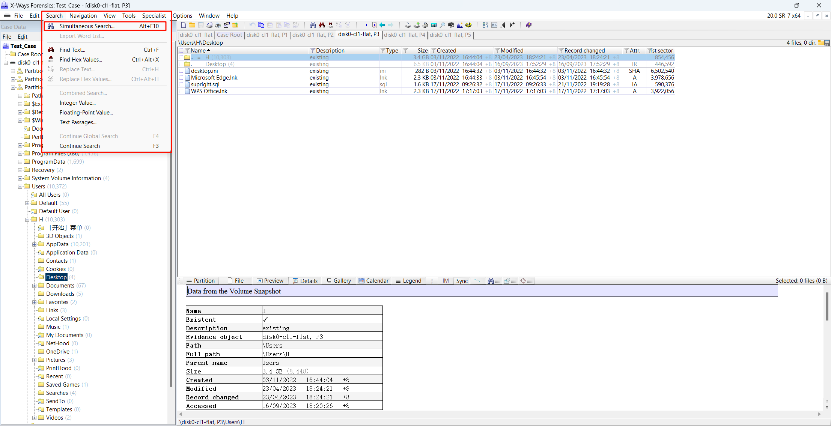Click the horizontal scrollbar below the Details pane
Screen dimensions: 831x426
point(500,414)
